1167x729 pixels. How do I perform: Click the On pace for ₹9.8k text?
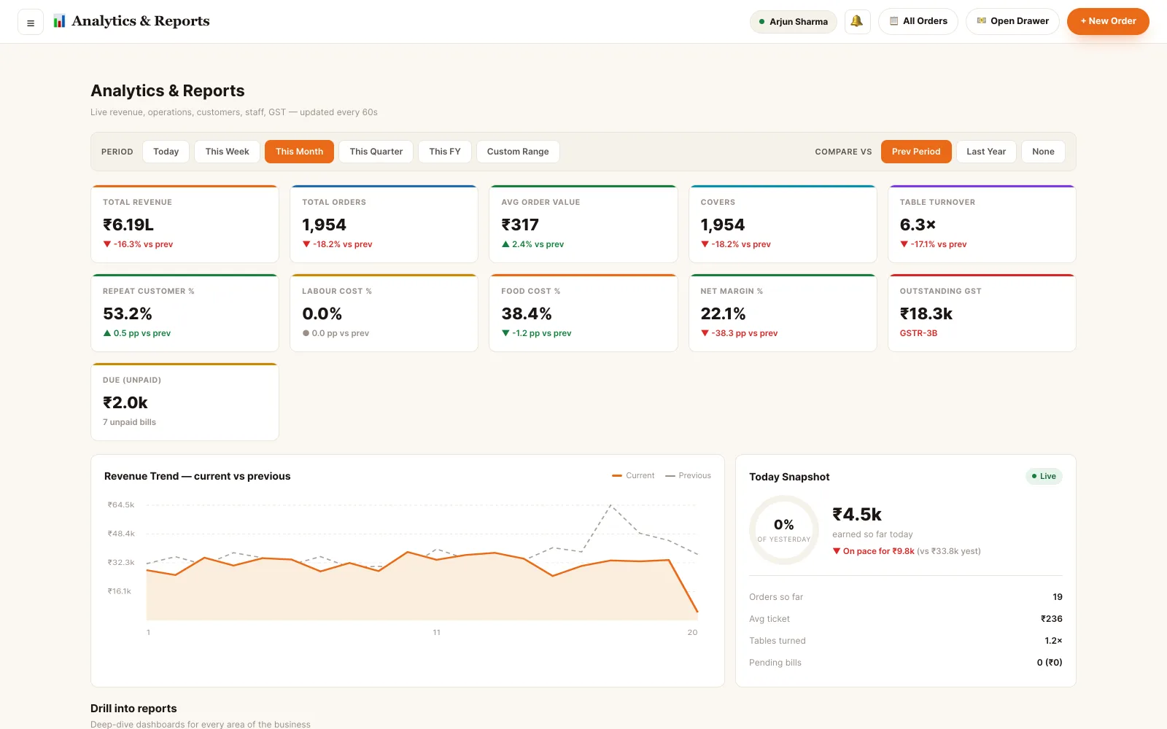click(x=874, y=551)
